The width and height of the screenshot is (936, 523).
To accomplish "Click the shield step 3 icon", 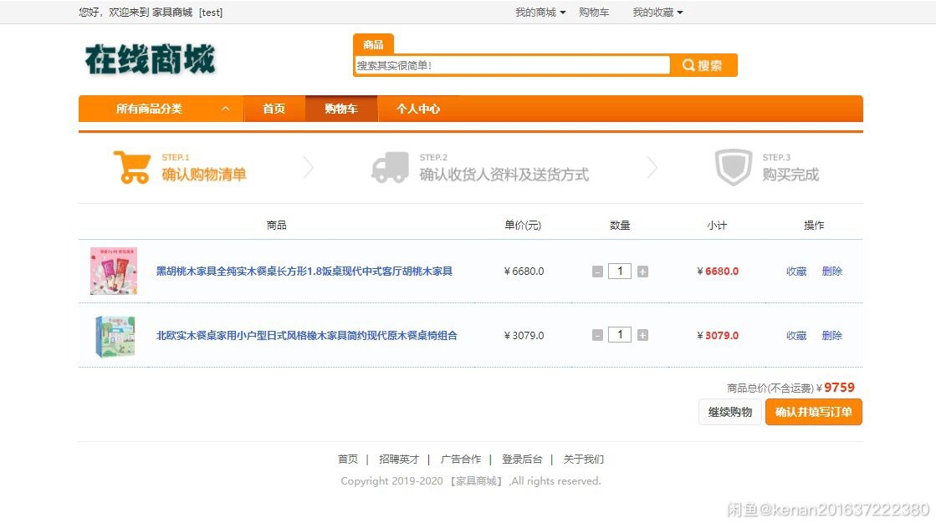I will 733,167.
